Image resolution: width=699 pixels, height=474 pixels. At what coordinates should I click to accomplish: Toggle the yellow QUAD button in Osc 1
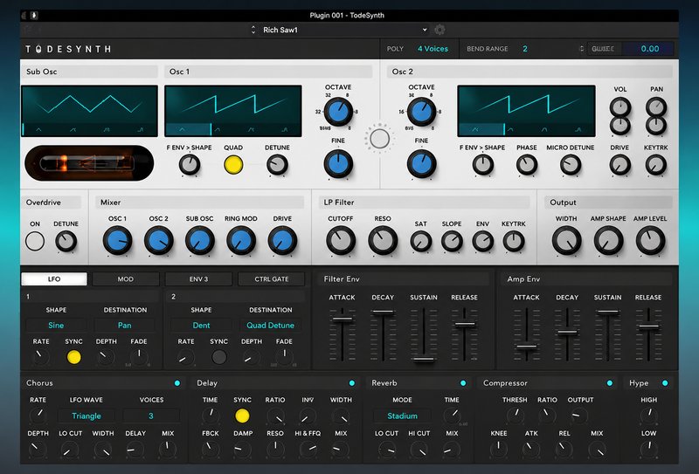pos(233,164)
